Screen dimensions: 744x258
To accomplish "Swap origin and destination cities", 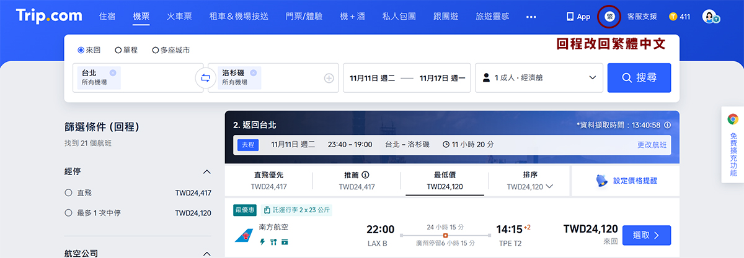I will (205, 78).
